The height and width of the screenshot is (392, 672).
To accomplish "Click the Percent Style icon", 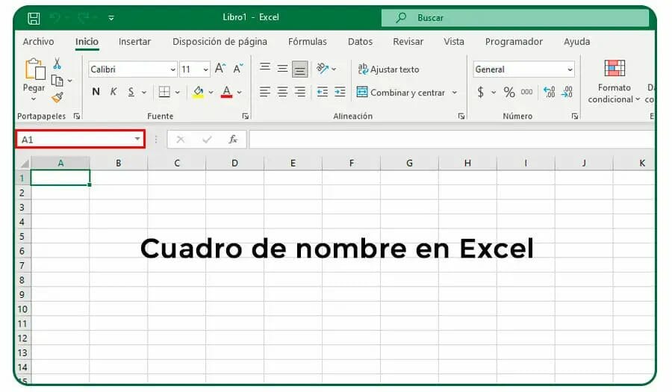I will [x=509, y=93].
